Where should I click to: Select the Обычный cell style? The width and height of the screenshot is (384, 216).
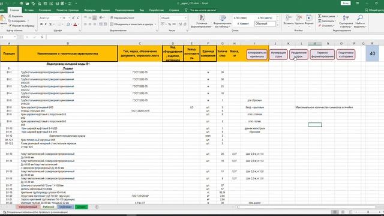[x=265, y=24]
